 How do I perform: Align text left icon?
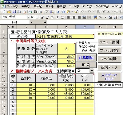point(69,17)
